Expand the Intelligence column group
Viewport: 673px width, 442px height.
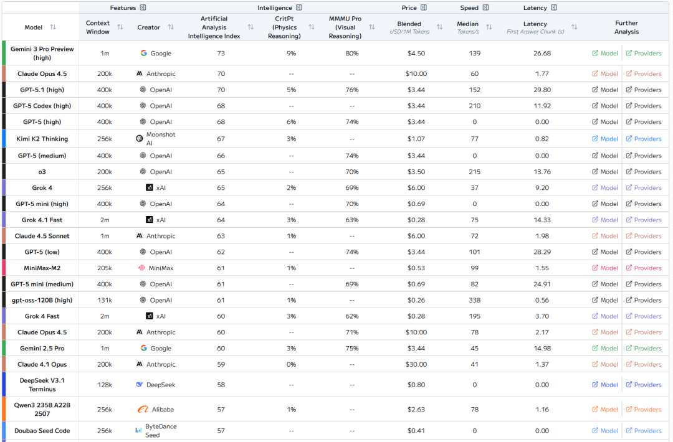[x=299, y=8]
